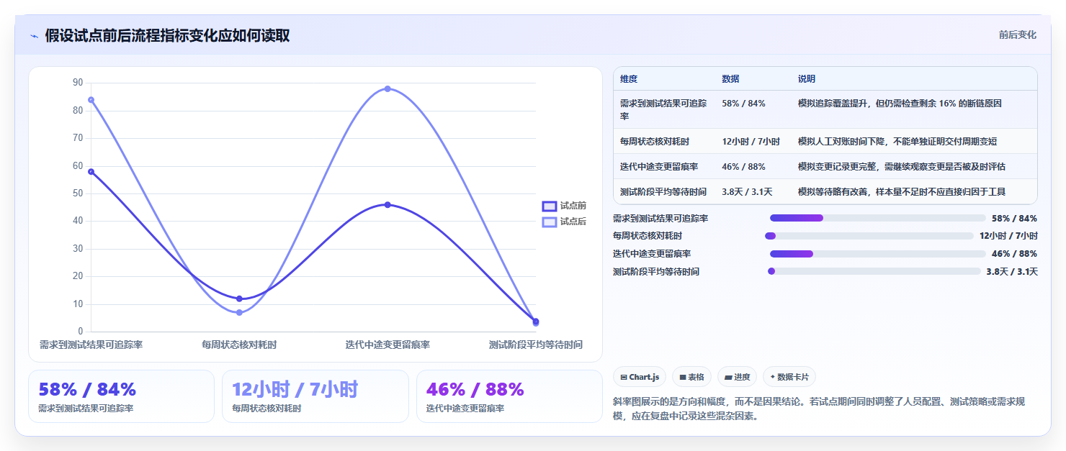
Task: Click x-axis label 测试阶段平均等待时间
Action: [x=536, y=345]
